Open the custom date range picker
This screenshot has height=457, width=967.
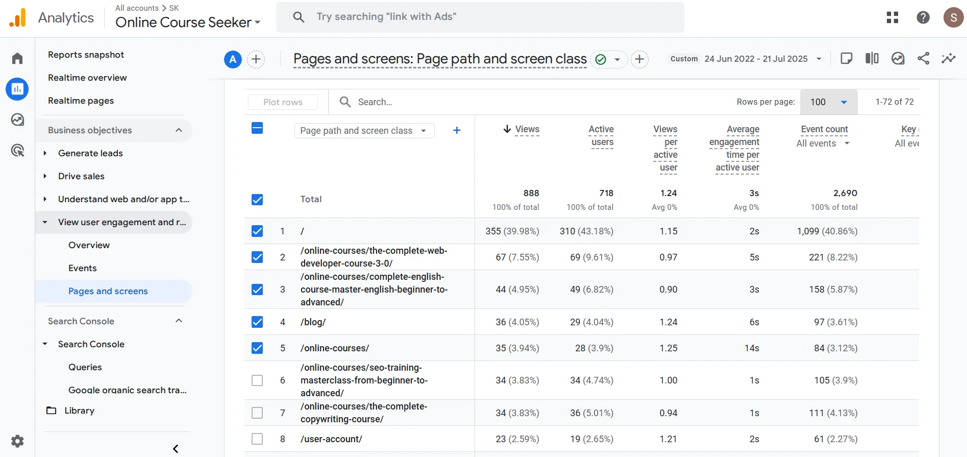click(746, 59)
